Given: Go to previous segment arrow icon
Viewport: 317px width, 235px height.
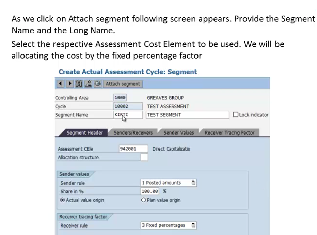Looking at the screenshot, I should click(60, 83).
